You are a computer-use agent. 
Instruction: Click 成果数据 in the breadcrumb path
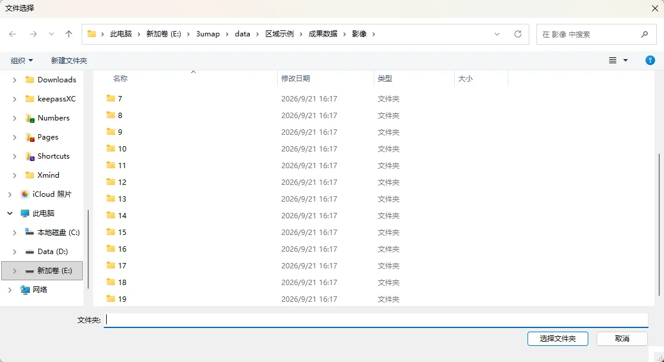click(322, 34)
